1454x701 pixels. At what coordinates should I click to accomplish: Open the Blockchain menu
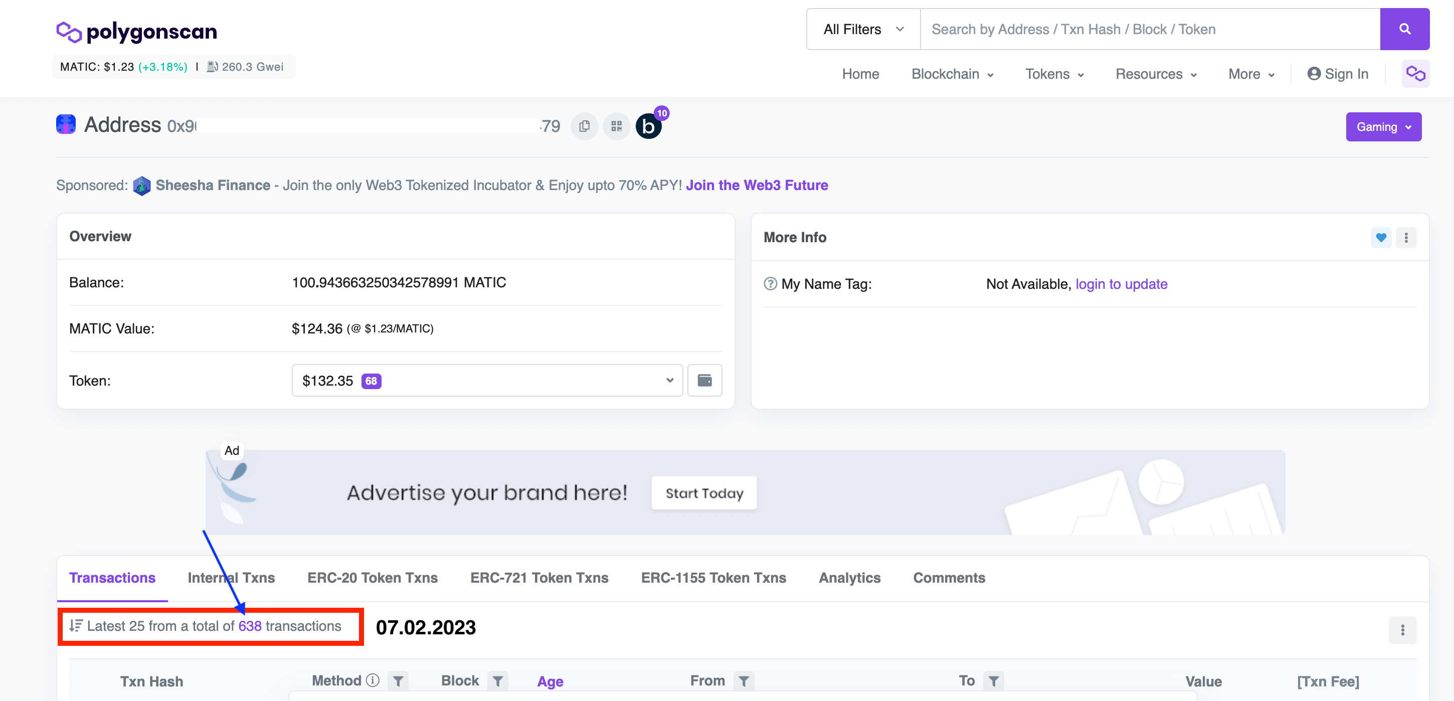tap(952, 74)
